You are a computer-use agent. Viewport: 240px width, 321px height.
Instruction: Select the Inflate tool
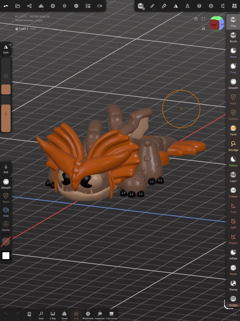coord(233,255)
